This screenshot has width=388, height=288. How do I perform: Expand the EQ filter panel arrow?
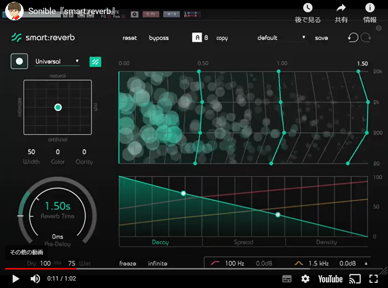tap(366, 264)
